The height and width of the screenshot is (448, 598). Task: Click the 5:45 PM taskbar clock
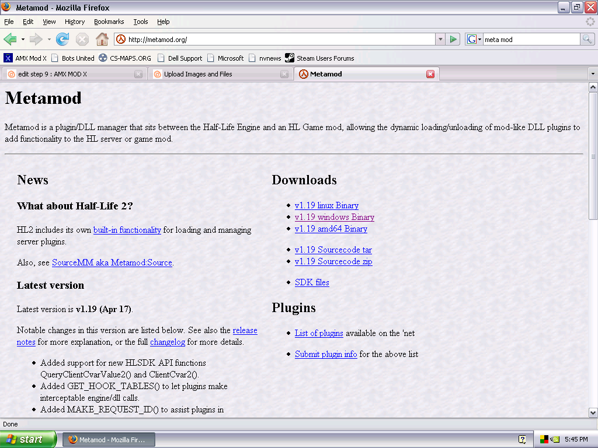pyautogui.click(x=576, y=439)
